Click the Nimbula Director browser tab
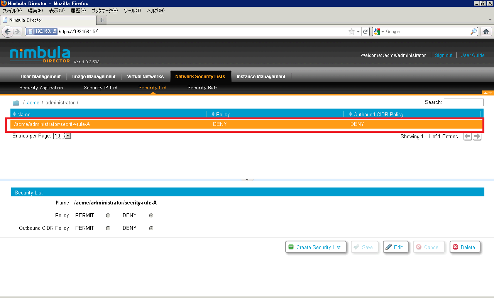The image size is (494, 298). pyautogui.click(x=48, y=20)
